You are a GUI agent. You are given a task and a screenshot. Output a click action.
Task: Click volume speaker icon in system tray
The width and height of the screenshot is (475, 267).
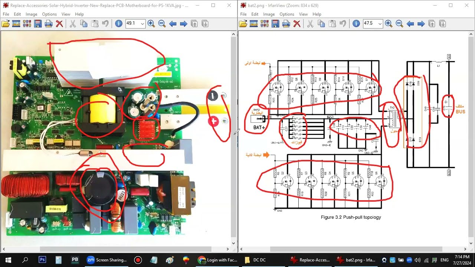click(417, 260)
